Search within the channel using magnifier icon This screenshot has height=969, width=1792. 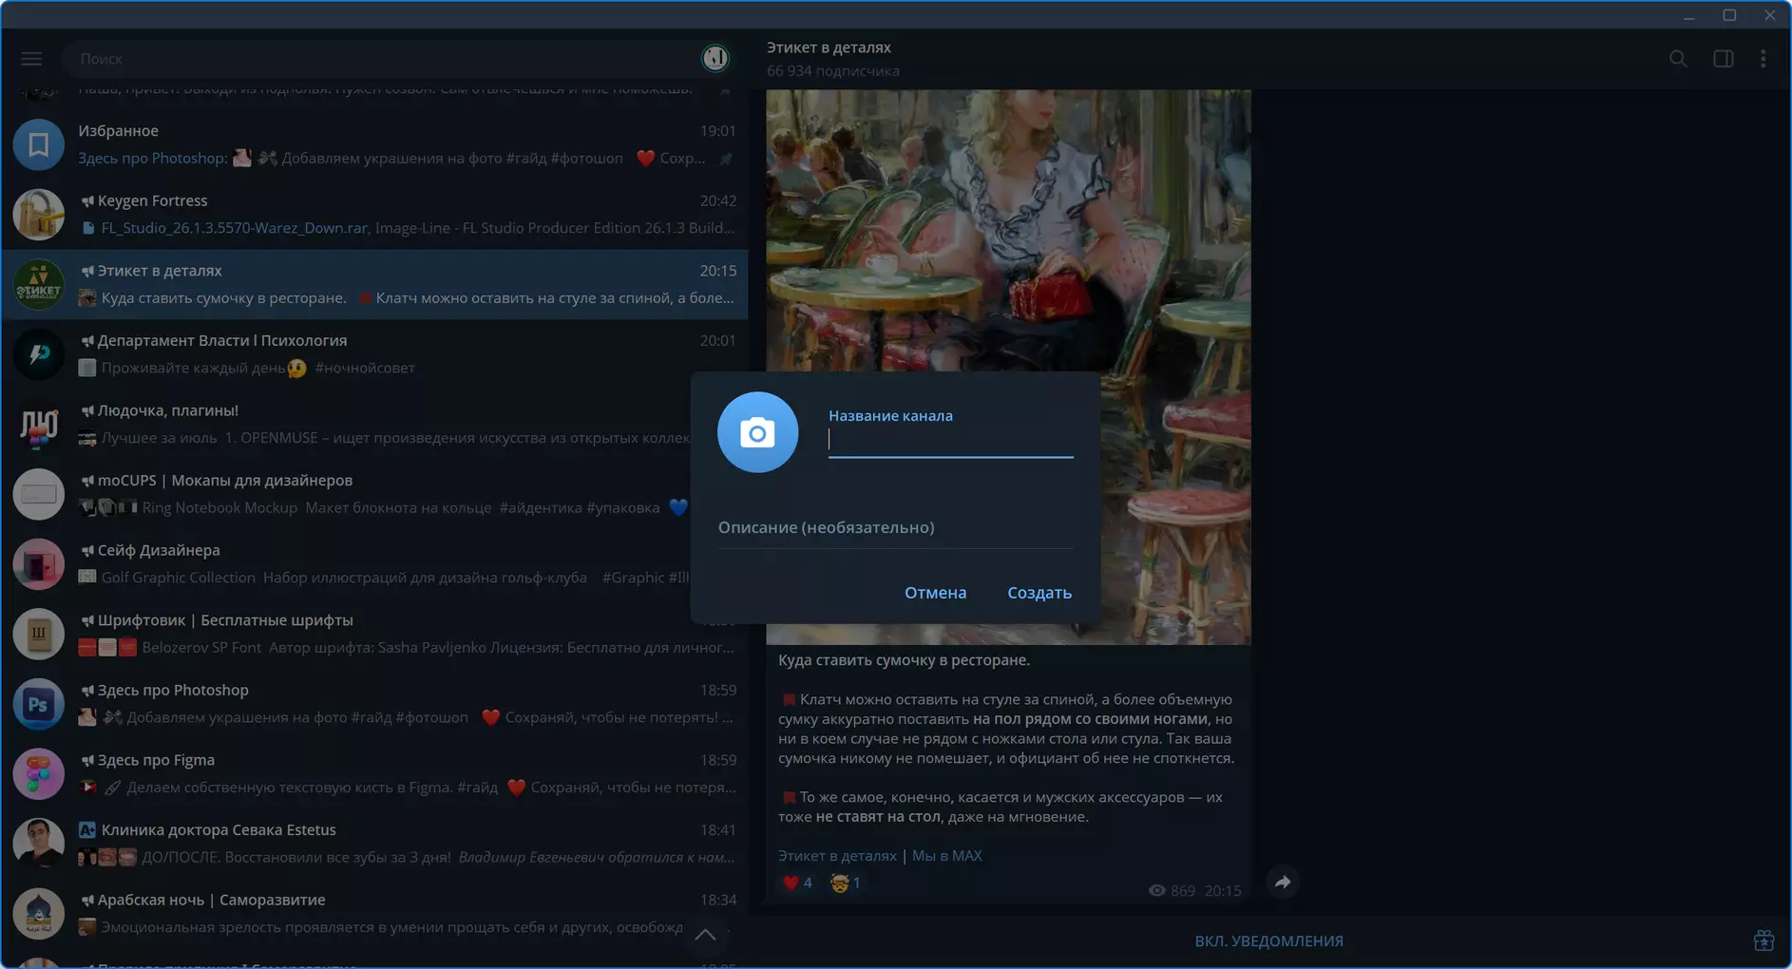(1679, 59)
